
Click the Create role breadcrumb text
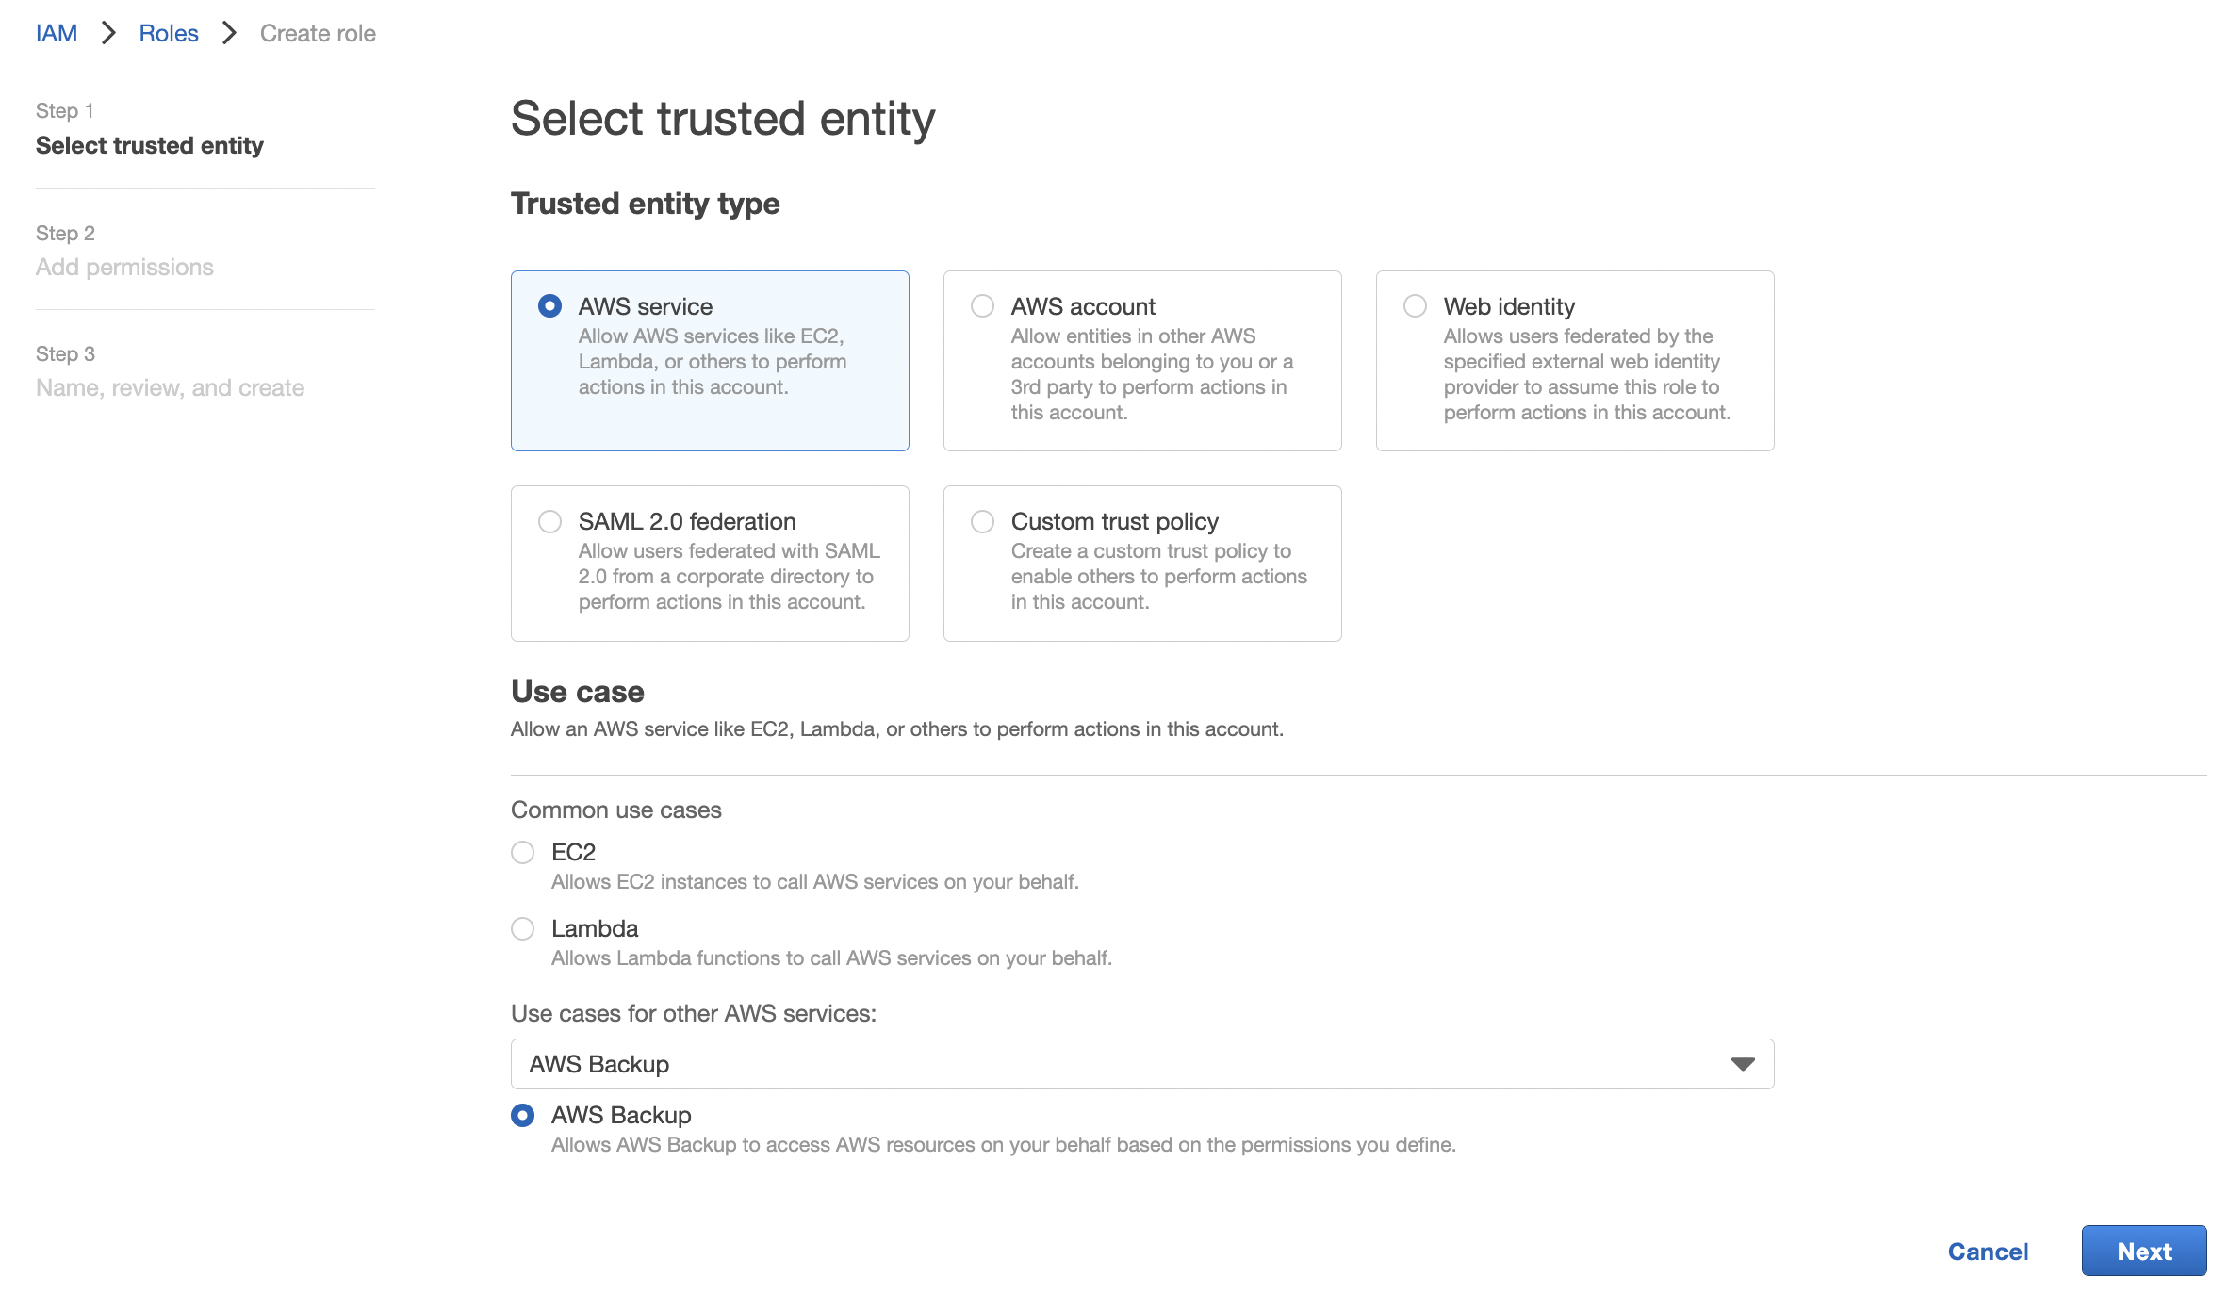pyautogui.click(x=318, y=33)
